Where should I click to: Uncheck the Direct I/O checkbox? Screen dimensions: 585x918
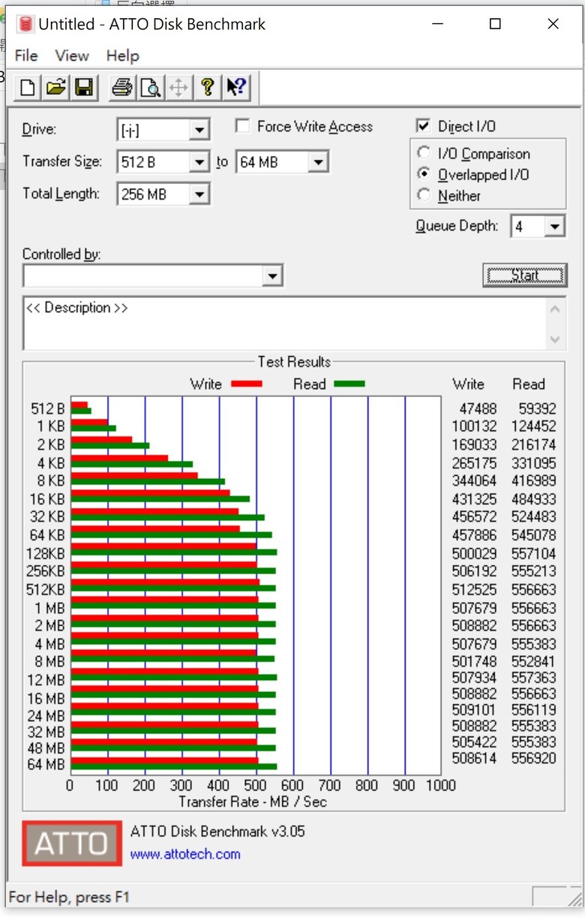click(x=423, y=126)
